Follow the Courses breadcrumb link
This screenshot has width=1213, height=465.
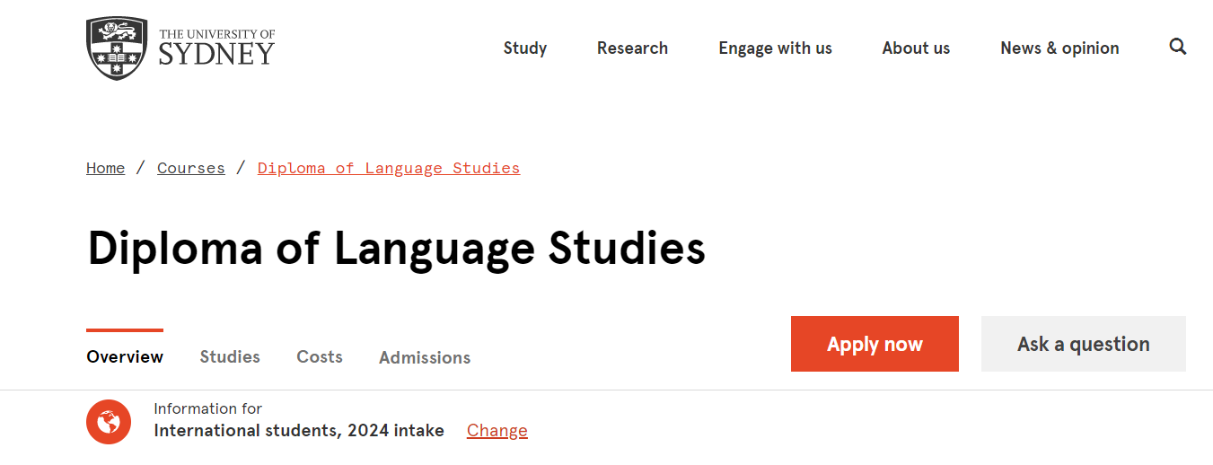point(191,168)
